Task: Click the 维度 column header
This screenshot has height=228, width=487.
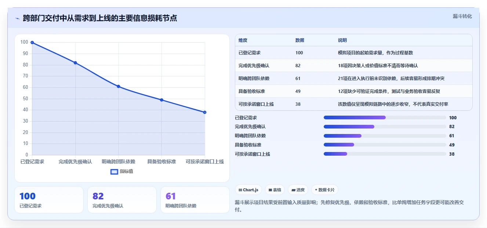Action: pos(243,40)
